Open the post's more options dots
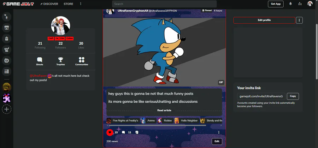Screen dimensions: 318x148 [219, 133]
